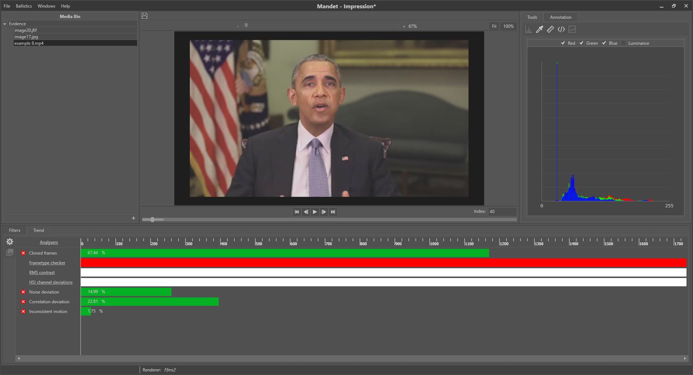
Task: Open the Frametype checker link
Action: pos(47,263)
